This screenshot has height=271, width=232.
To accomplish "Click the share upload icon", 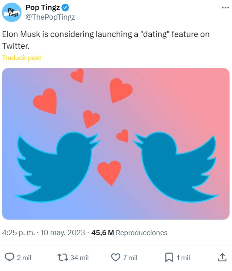I will pyautogui.click(x=222, y=257).
